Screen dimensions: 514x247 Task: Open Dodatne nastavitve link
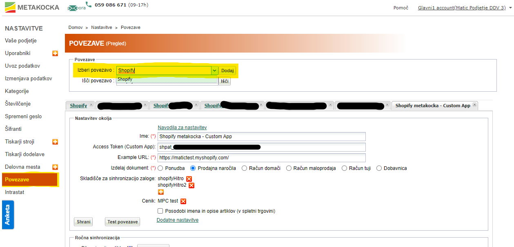point(178,220)
